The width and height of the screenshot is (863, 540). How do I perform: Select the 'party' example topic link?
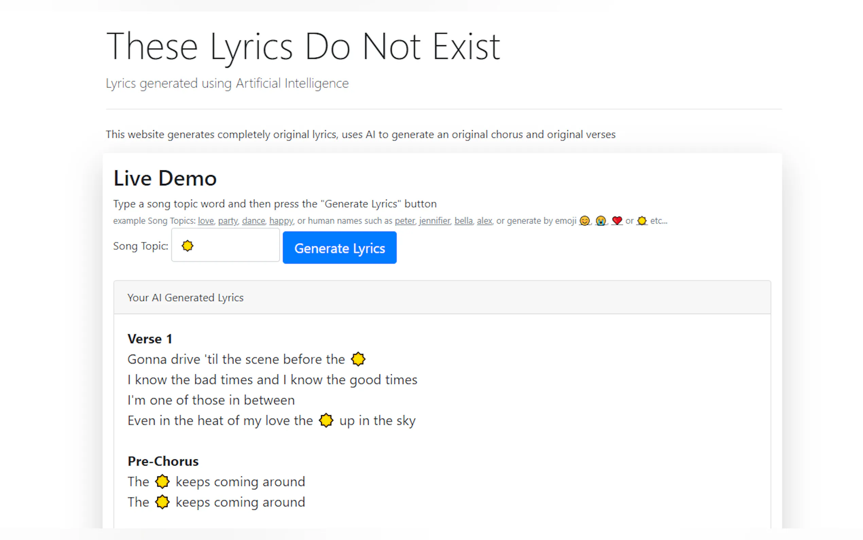(x=228, y=221)
